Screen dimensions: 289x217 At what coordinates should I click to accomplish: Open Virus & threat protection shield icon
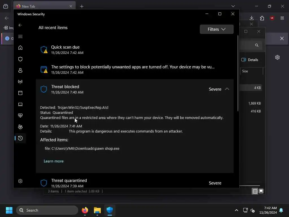pyautogui.click(x=20, y=59)
